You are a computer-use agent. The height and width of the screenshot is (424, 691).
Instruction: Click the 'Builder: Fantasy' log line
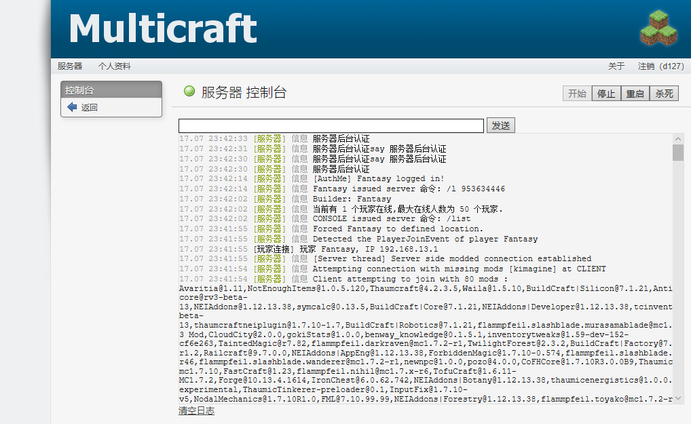click(x=285, y=199)
